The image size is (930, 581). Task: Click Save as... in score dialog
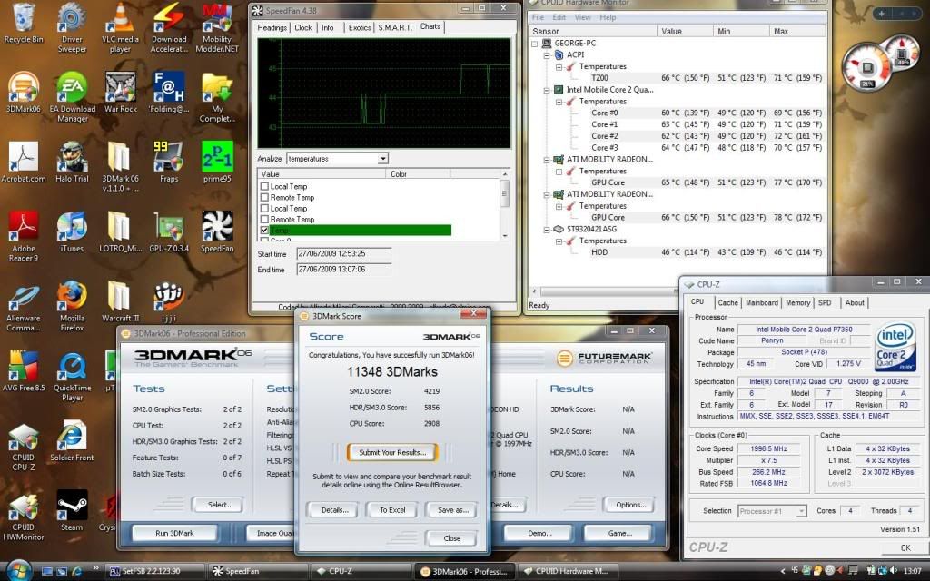coord(452,510)
